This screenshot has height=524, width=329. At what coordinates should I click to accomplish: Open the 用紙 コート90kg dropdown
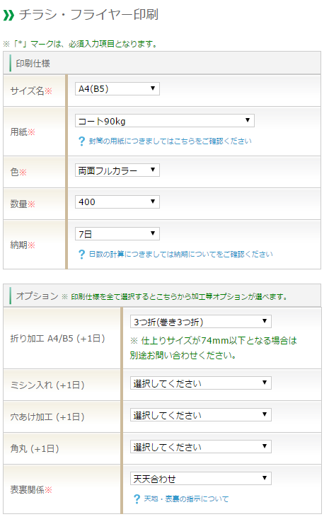(164, 121)
